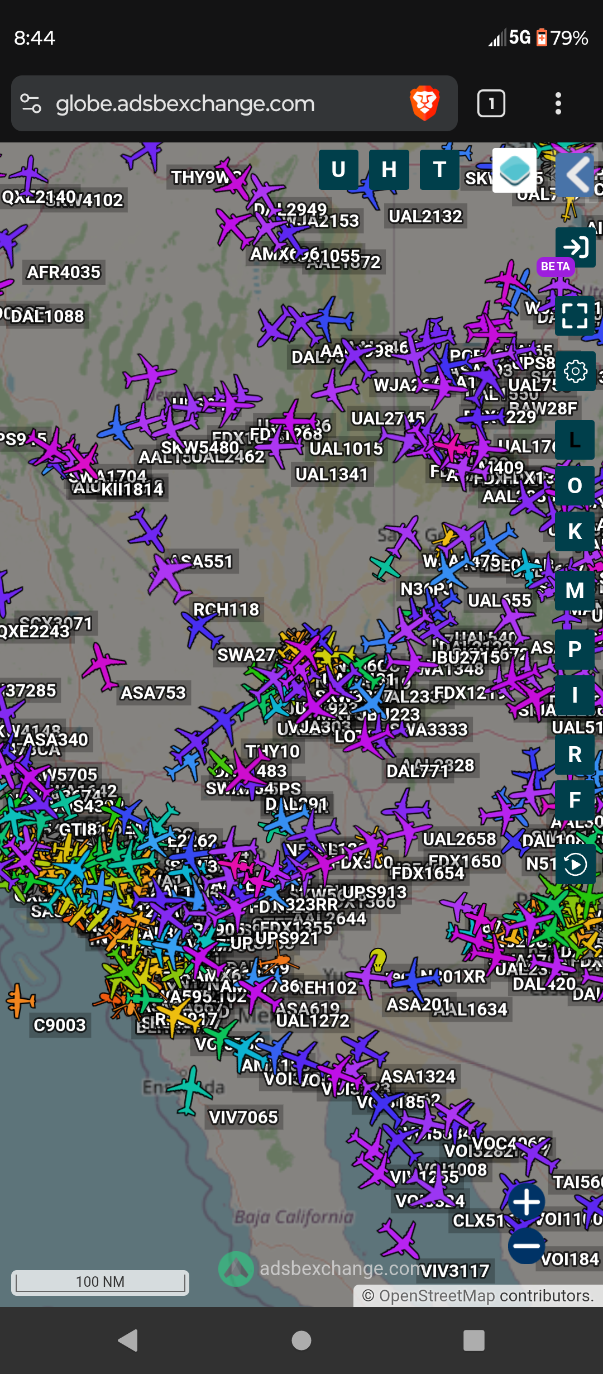Toggle the O map option button

point(575,486)
